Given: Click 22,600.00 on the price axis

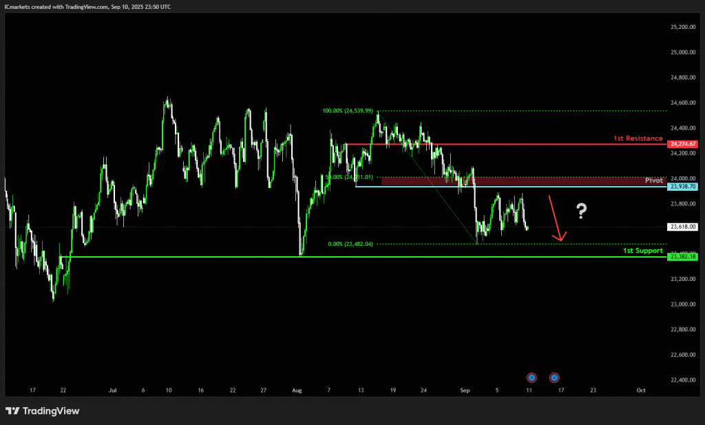Looking at the screenshot, I should (683, 354).
